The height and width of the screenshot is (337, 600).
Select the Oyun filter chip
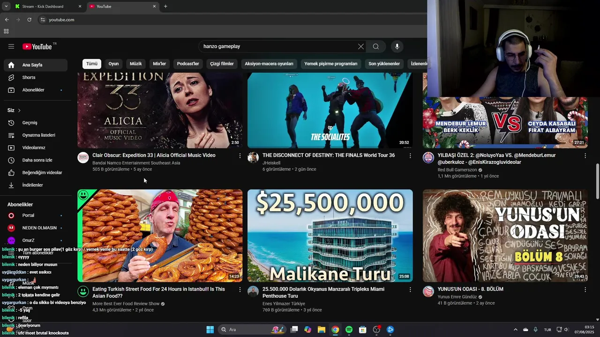pos(113,64)
